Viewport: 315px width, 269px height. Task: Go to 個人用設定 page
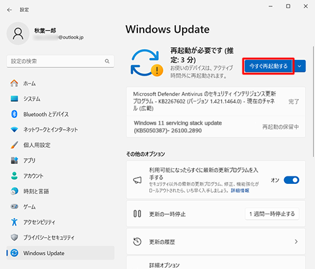pyautogui.click(x=60, y=145)
